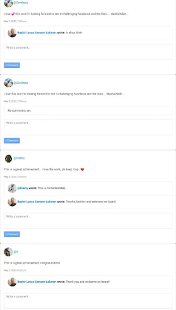Screen dimensions: 176x310
Task: View profile picture of user @A
Action: click(x=8, y=252)
